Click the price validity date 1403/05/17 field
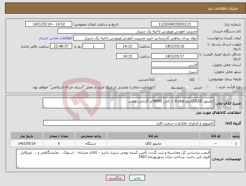246x186 pixels. [175, 56]
